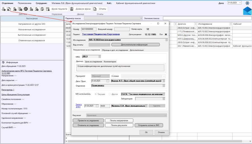Open Архив пациента

click(x=57, y=9)
